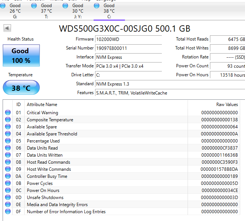The width and height of the screenshot is (245, 221).
Task: Click the Total Host Reads value
Action: 227,39
